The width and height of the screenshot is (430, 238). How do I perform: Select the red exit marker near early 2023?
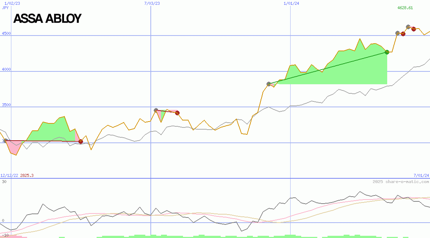(81, 141)
